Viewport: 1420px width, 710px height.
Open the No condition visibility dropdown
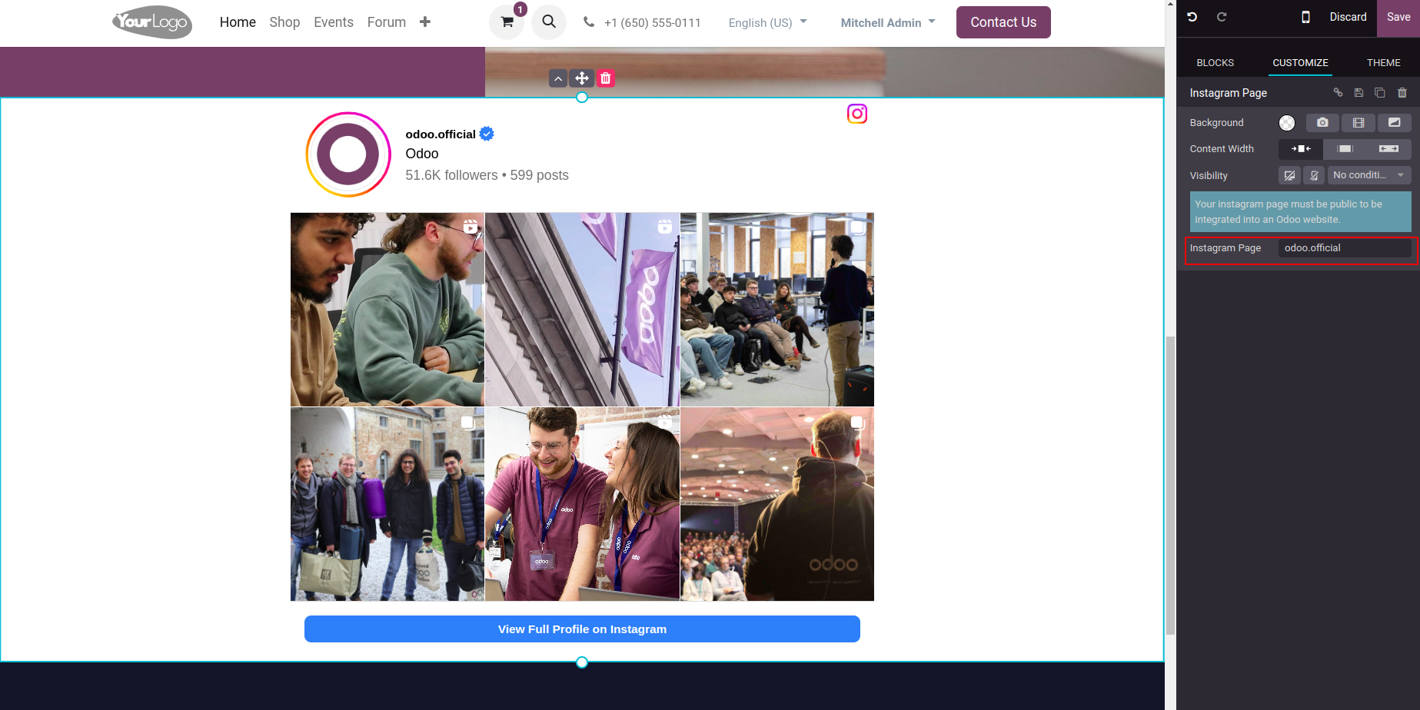click(x=1369, y=176)
